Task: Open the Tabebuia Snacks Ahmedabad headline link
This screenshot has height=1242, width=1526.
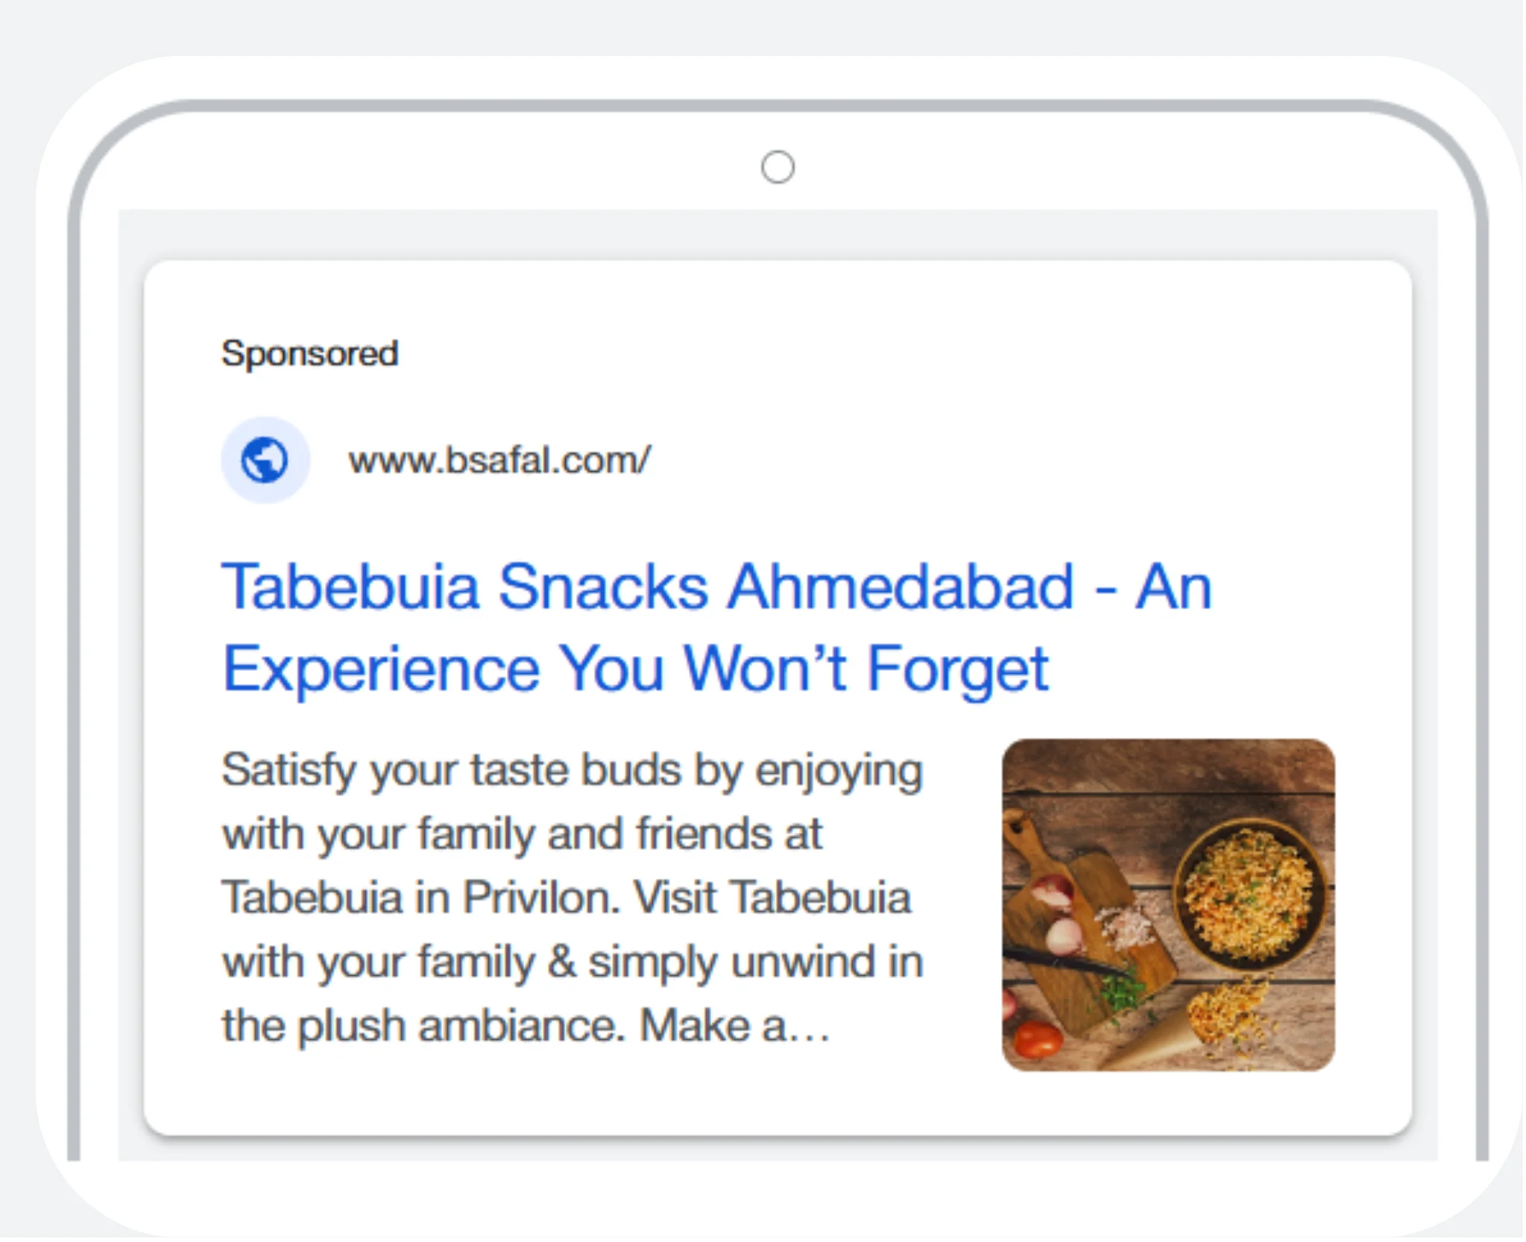Action: (716, 587)
